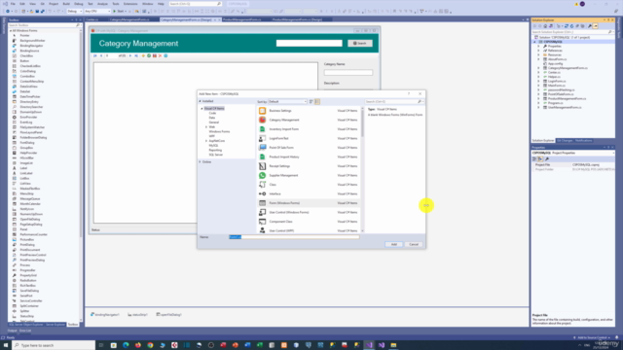
Task: Open the Build menu
Action: [x=66, y=4]
